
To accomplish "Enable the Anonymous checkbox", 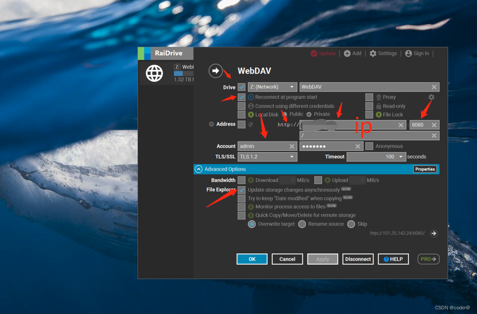I will (x=369, y=146).
